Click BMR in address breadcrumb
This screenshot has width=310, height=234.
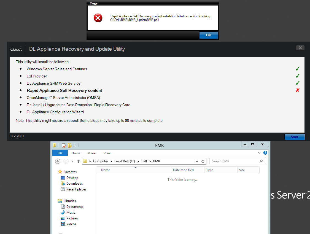[157, 161]
